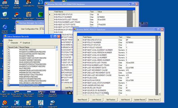The width and height of the screenshot is (178, 108).
Task: Click the M-BP-PLAN-CODE field row
Action: pyautogui.click(x=116, y=78)
